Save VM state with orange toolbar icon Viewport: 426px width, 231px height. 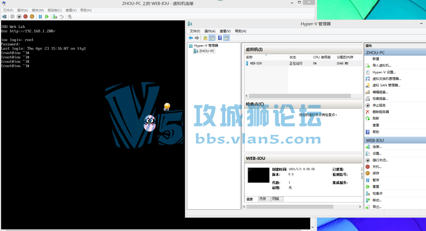[32, 17]
